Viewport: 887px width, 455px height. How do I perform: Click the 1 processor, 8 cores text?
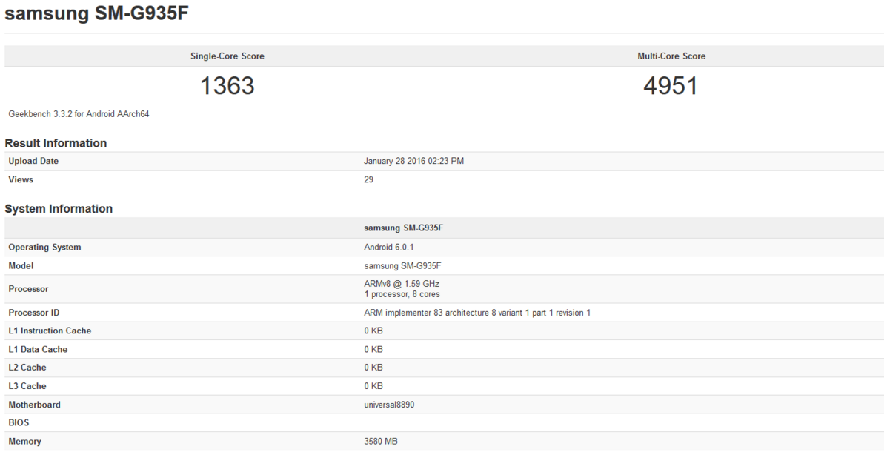point(402,294)
